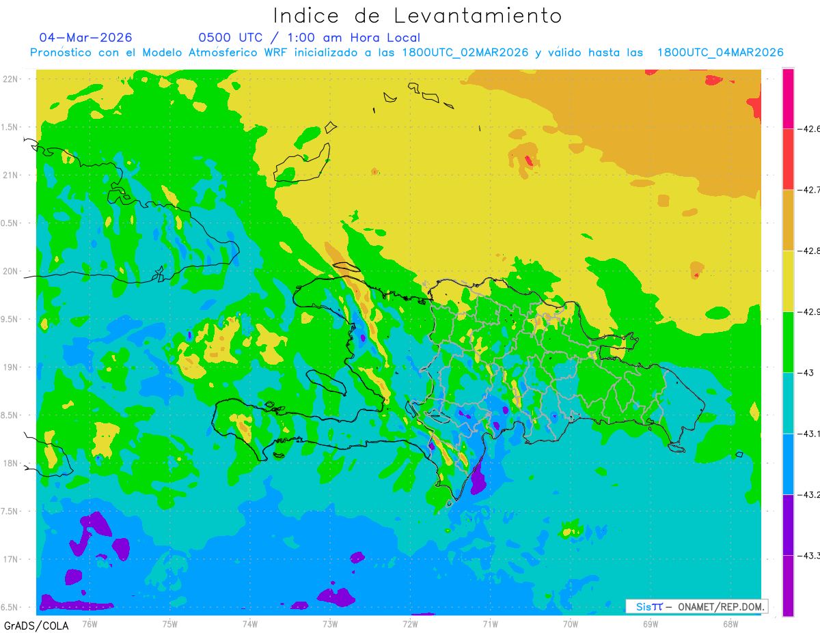Select the blue legend swatch between -43.1 and -43.2

tap(788, 464)
